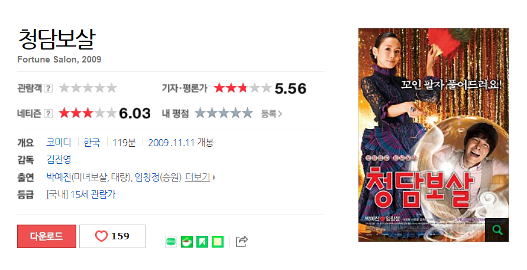Open director 김진영's page
The image size is (527, 270).
coord(59,159)
